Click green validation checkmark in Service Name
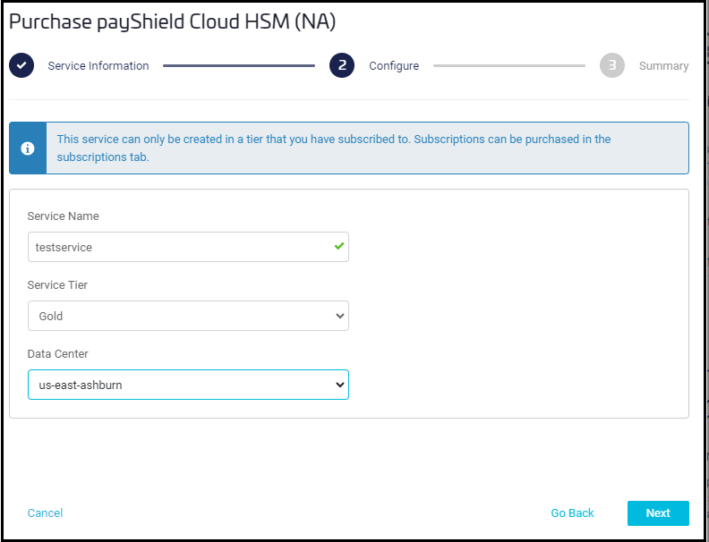 pyautogui.click(x=339, y=246)
